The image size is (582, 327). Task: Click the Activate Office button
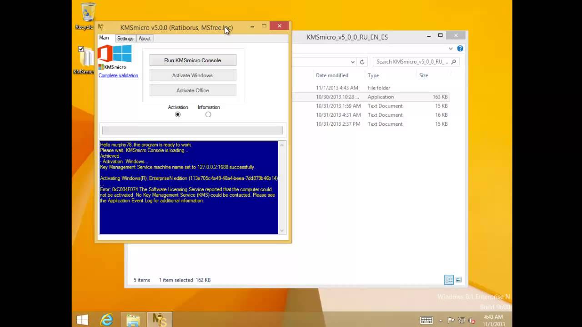click(193, 90)
